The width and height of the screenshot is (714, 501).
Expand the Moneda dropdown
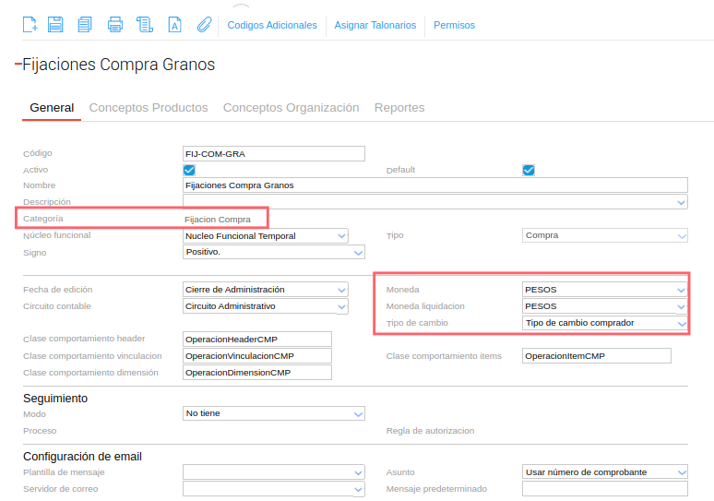pyautogui.click(x=682, y=290)
